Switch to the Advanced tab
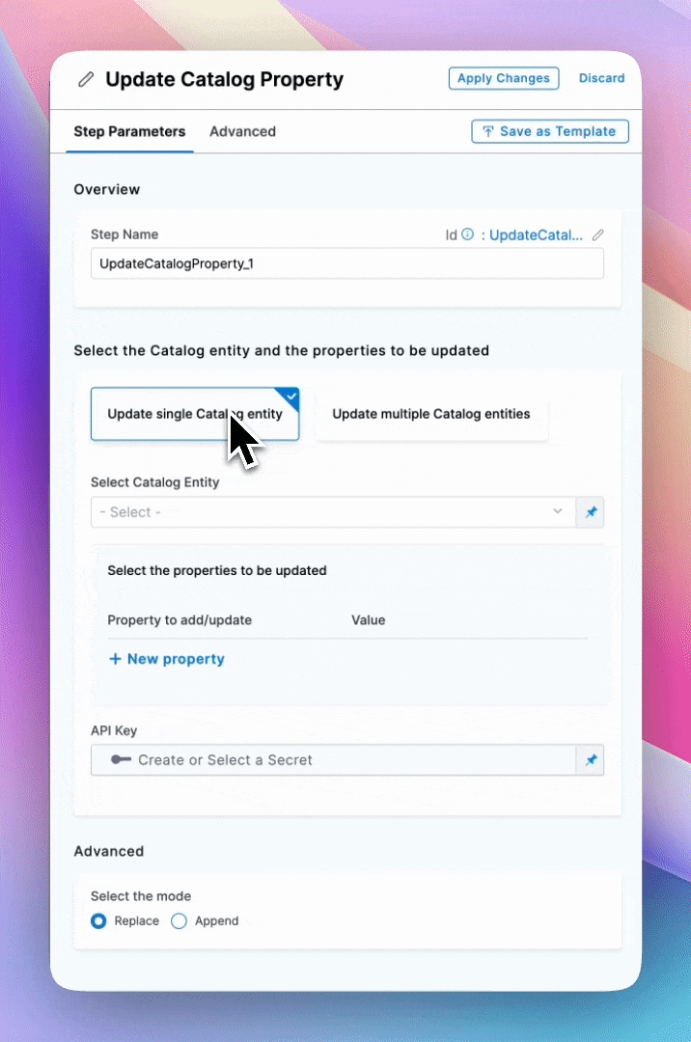 [242, 132]
